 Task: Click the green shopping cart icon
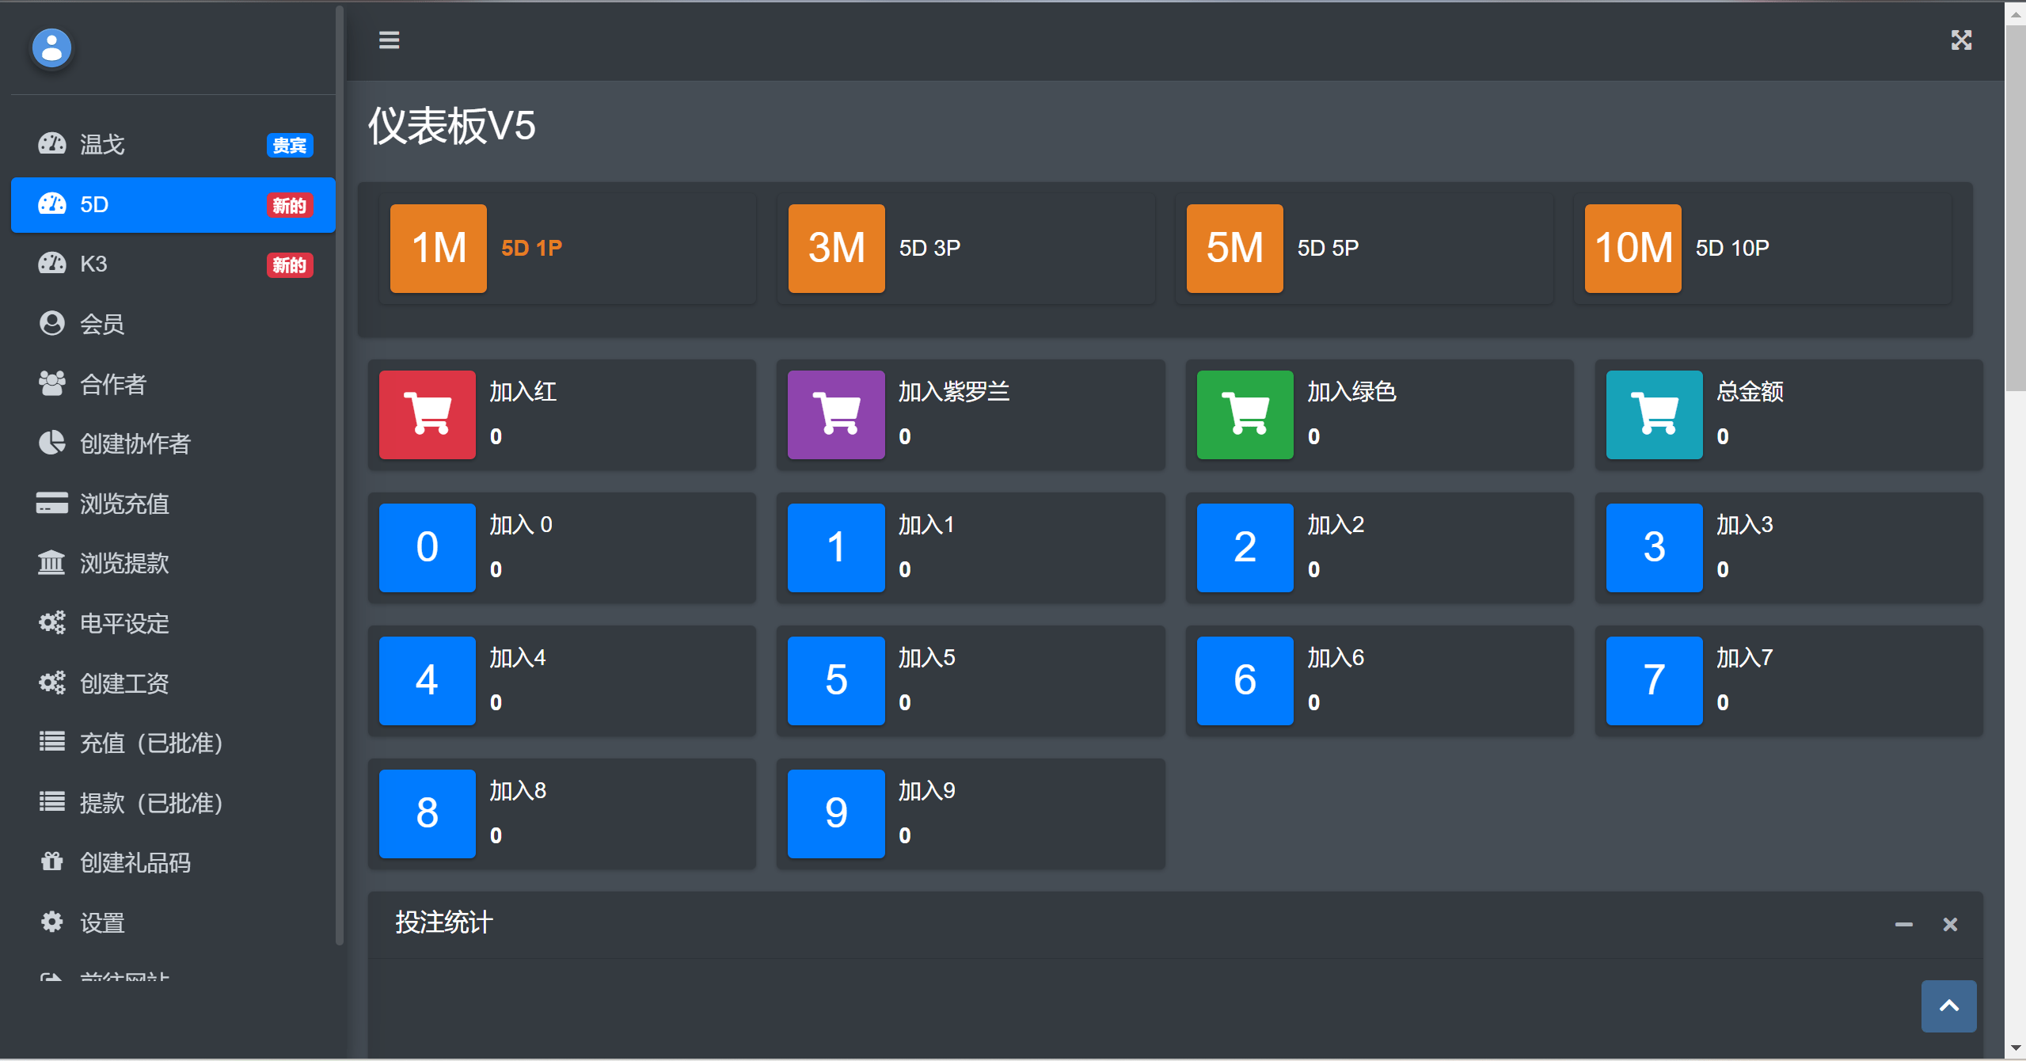pos(1245,414)
